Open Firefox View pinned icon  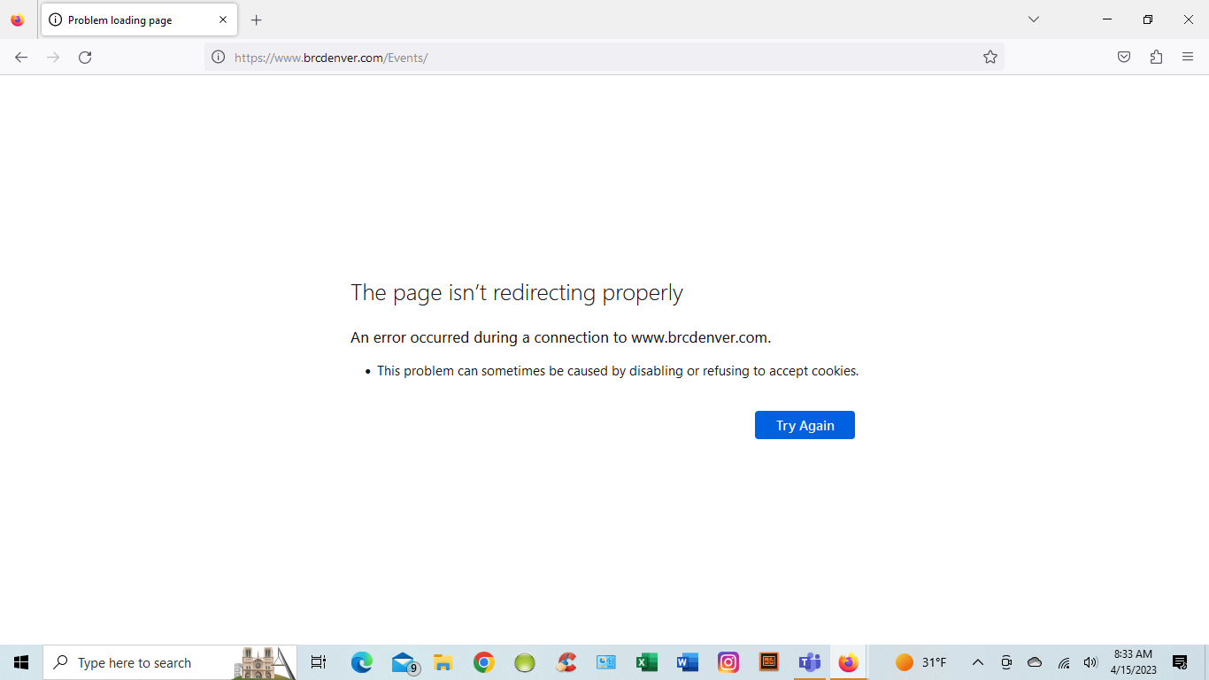click(18, 19)
